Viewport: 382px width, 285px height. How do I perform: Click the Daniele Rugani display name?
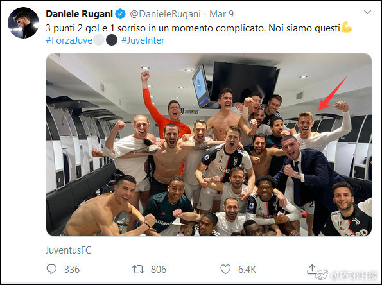click(79, 14)
